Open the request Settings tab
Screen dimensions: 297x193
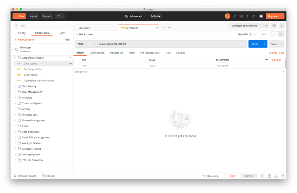click(181, 53)
